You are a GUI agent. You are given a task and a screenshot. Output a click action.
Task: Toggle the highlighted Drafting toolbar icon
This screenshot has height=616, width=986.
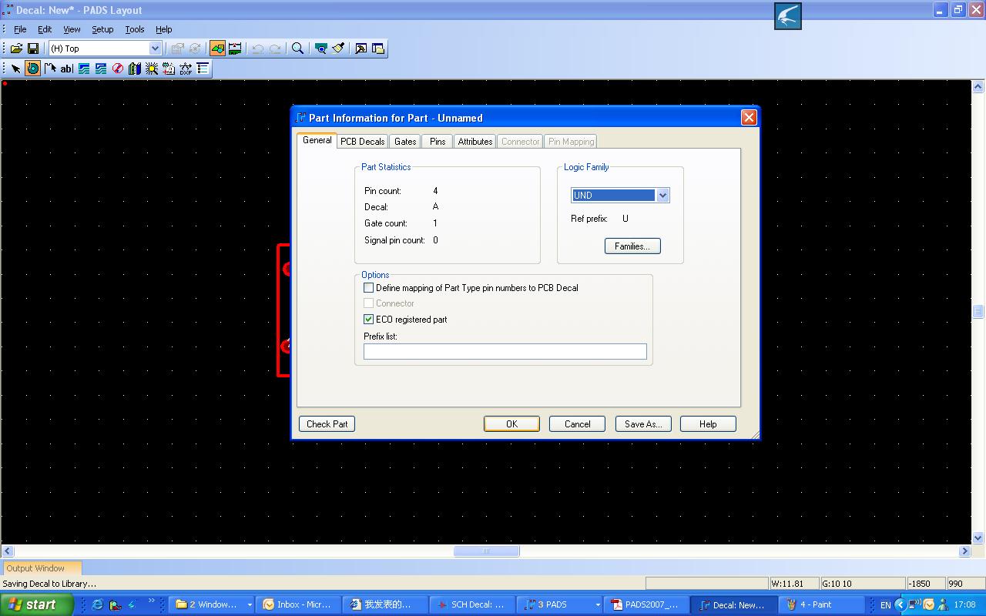pos(218,49)
